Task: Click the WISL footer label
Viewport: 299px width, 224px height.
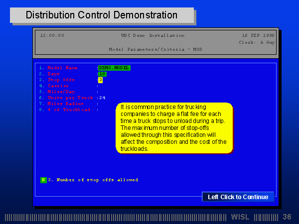Action: 240,217
